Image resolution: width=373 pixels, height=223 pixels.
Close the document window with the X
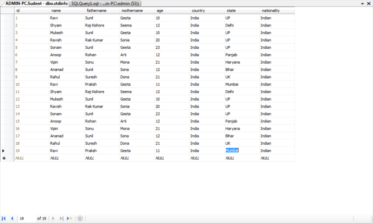point(369,3)
